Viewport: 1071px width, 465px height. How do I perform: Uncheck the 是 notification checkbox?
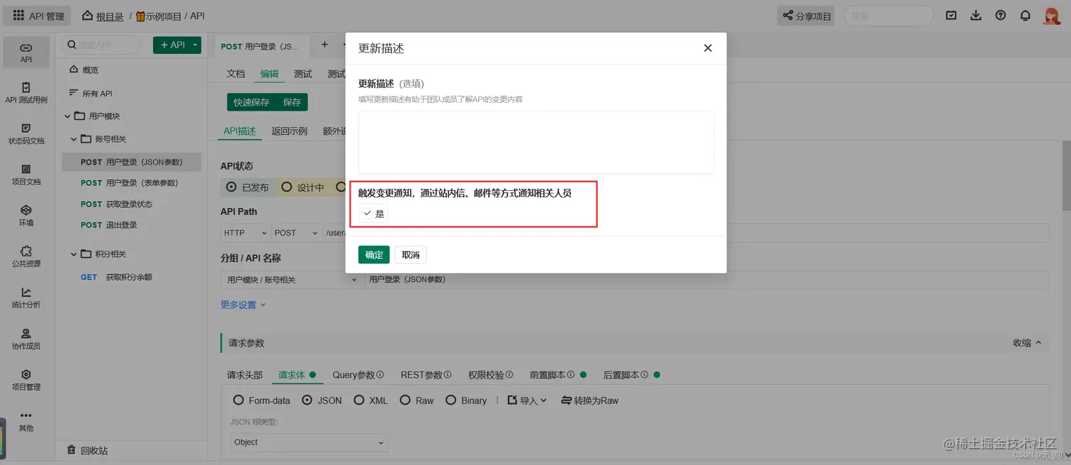368,213
